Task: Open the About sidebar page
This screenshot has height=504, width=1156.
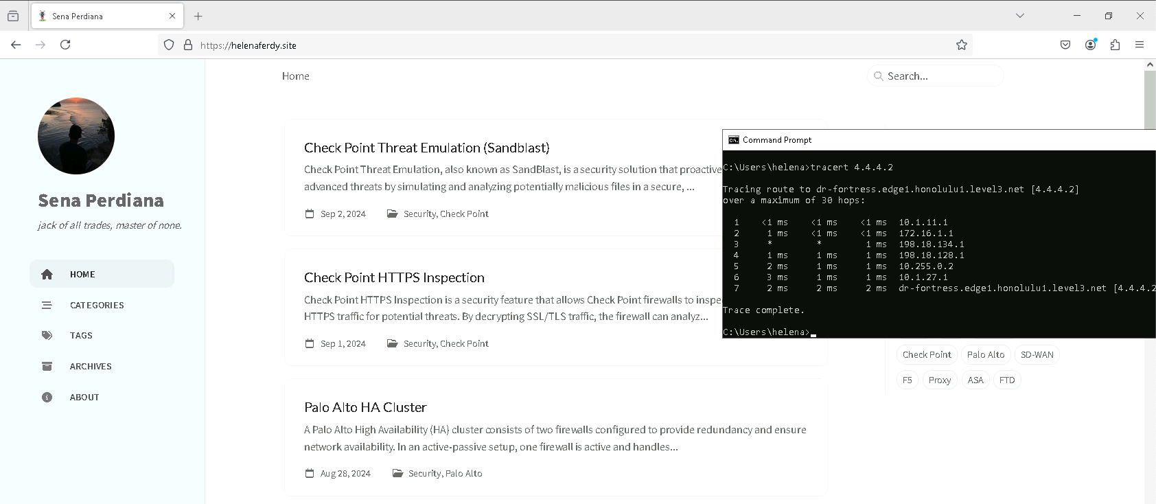Action: pyautogui.click(x=84, y=397)
